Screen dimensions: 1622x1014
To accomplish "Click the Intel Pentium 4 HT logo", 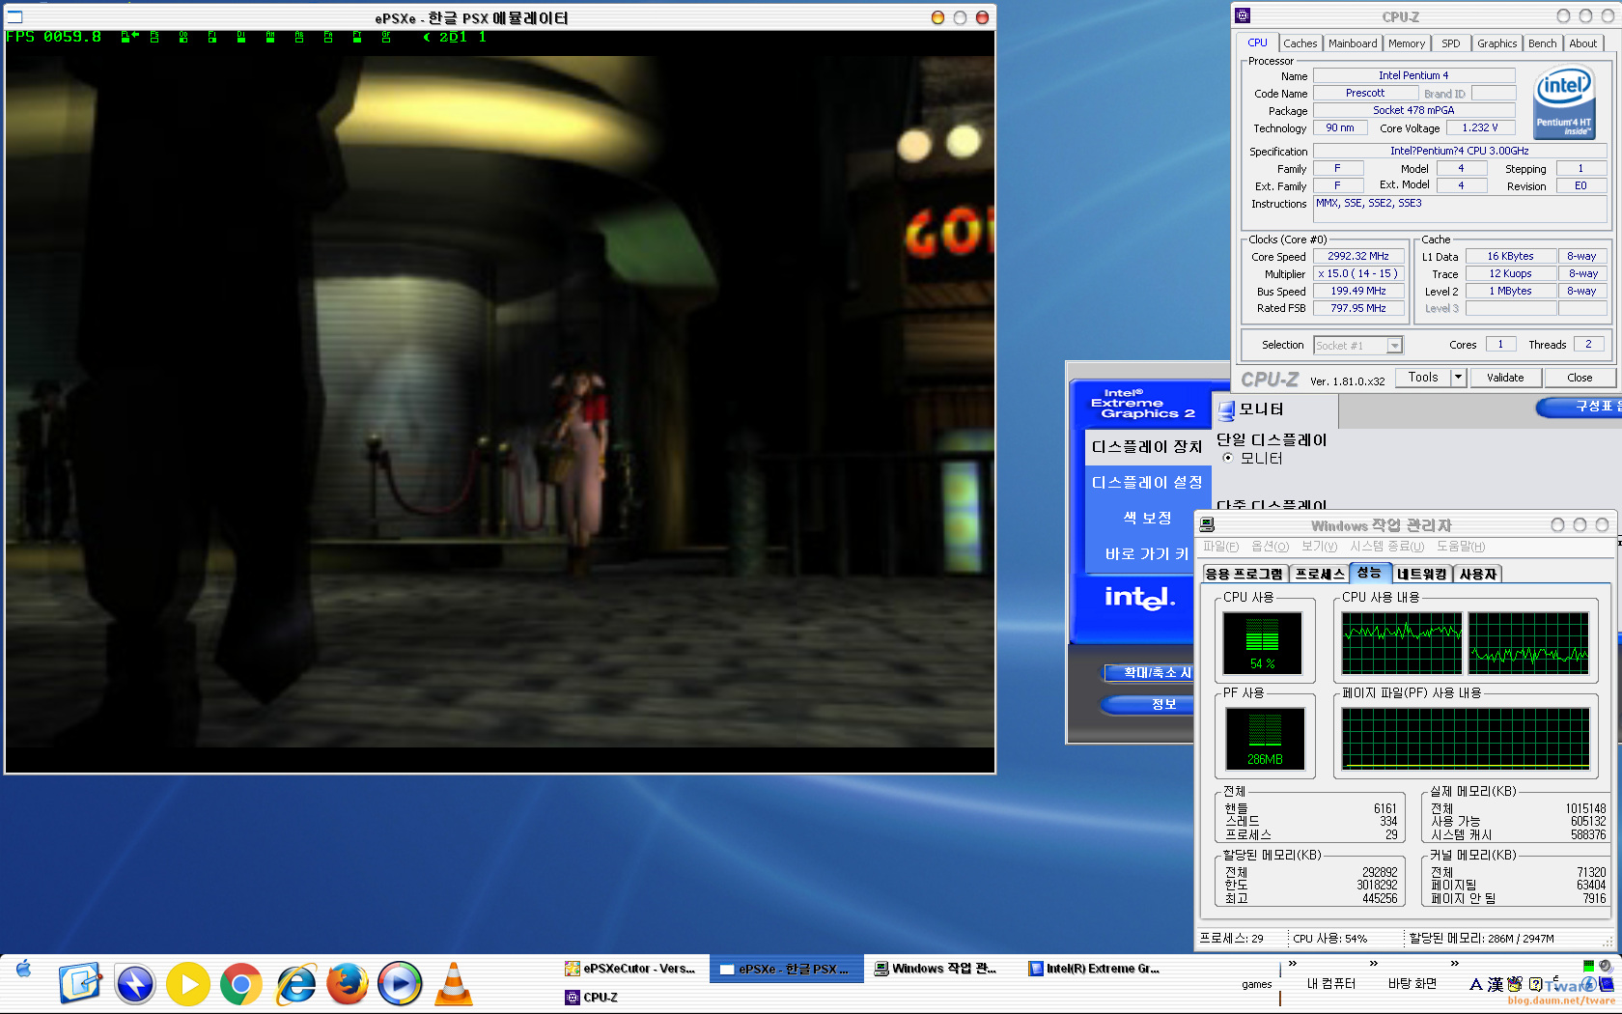I will [x=1564, y=102].
